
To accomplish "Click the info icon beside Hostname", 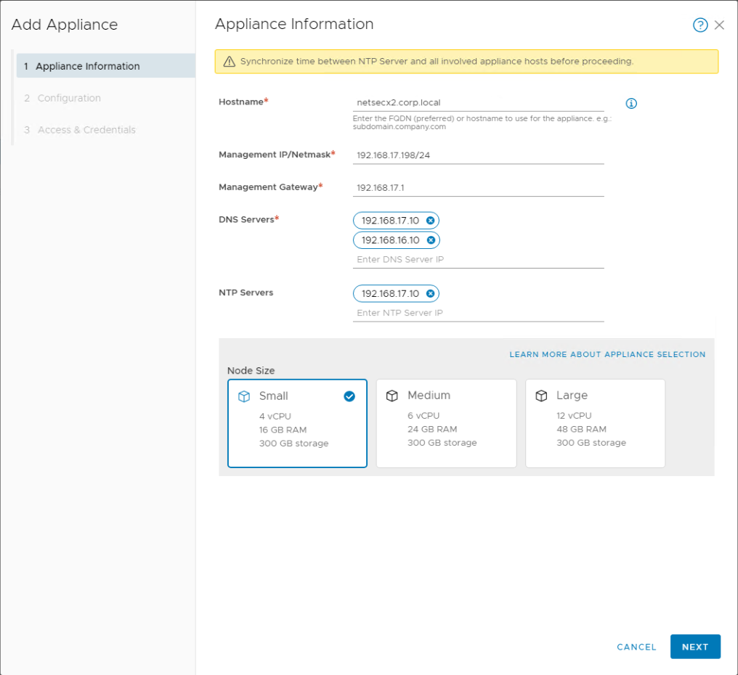I will click(630, 103).
